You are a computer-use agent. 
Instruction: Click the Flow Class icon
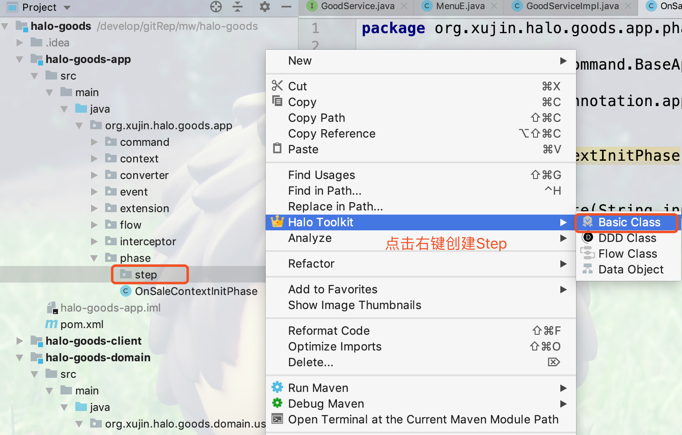(588, 253)
